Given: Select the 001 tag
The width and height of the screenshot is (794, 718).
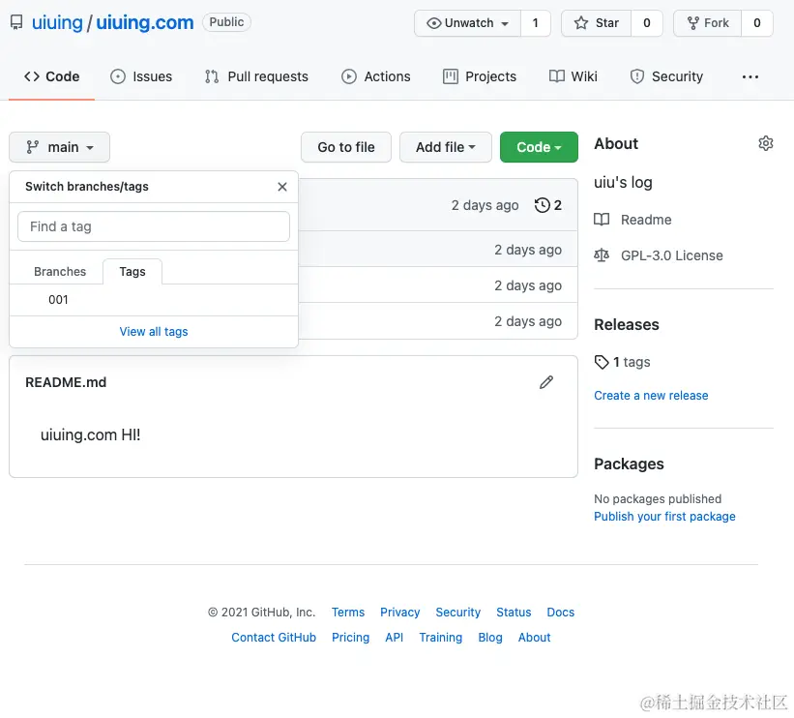Looking at the screenshot, I should point(154,300).
